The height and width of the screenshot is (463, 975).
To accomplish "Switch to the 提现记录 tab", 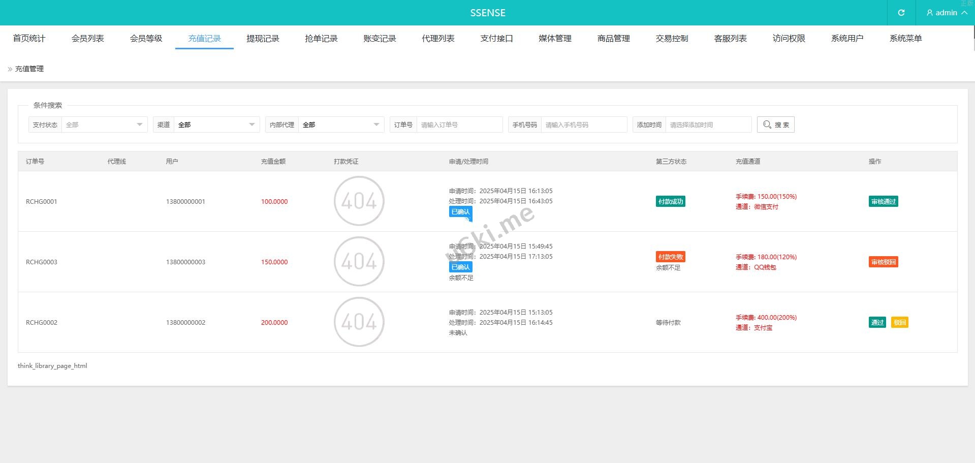I will click(x=263, y=39).
